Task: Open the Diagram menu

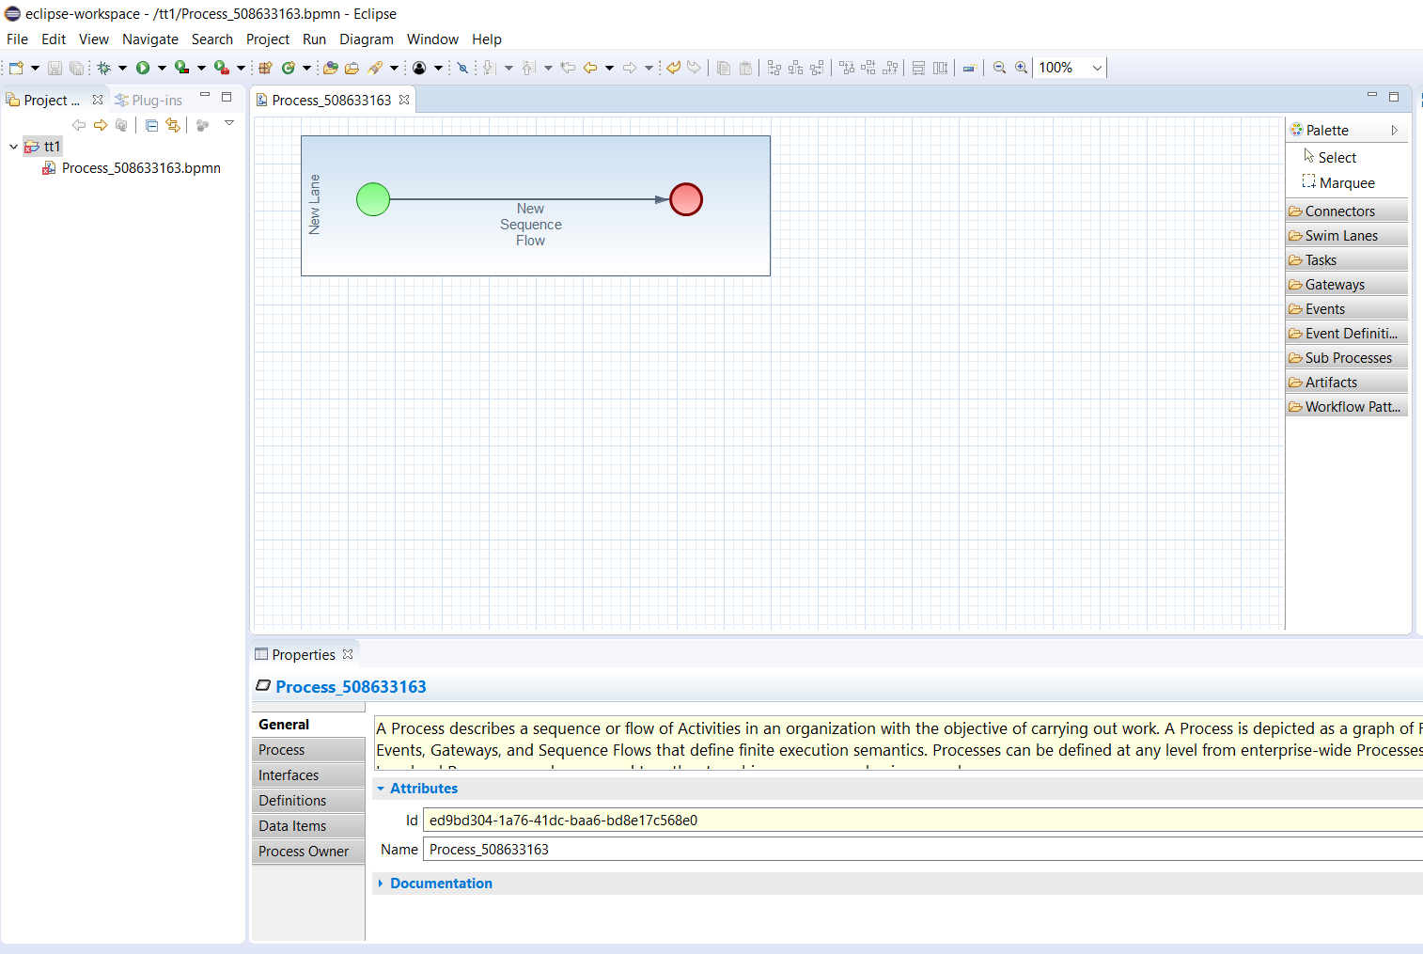Action: tap(367, 39)
